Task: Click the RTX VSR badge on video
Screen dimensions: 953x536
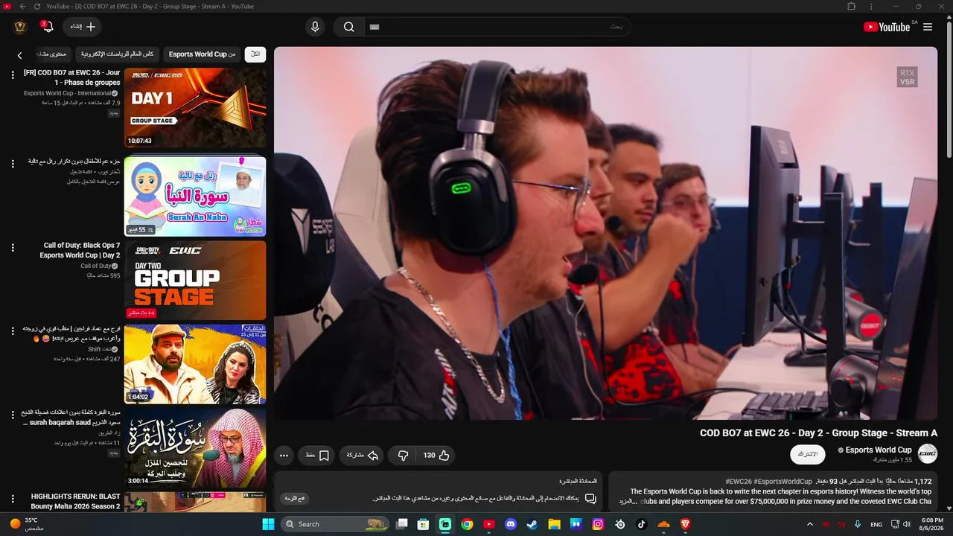Action: 907,77
